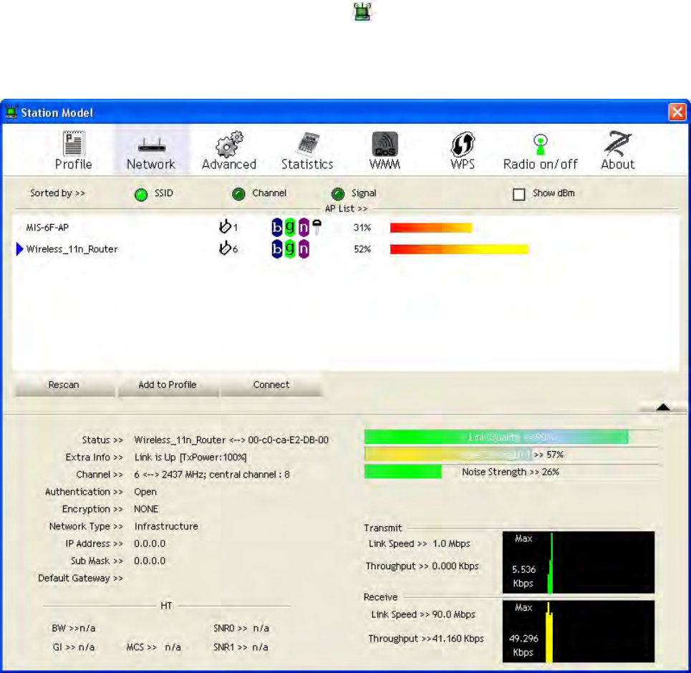Click the IP Address 0.0.0.0 value
The image size is (691, 673).
(150, 543)
